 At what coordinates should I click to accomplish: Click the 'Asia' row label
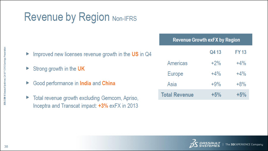pos(172,84)
